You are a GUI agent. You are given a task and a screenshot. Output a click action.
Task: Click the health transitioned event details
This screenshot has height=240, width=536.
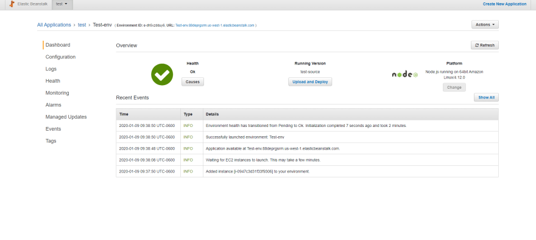point(306,126)
